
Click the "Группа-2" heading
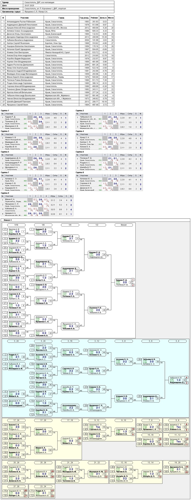coord(80,110)
